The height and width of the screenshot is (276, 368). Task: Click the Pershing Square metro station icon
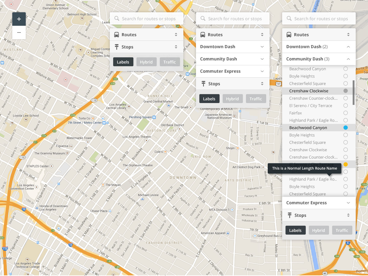coord(154,117)
